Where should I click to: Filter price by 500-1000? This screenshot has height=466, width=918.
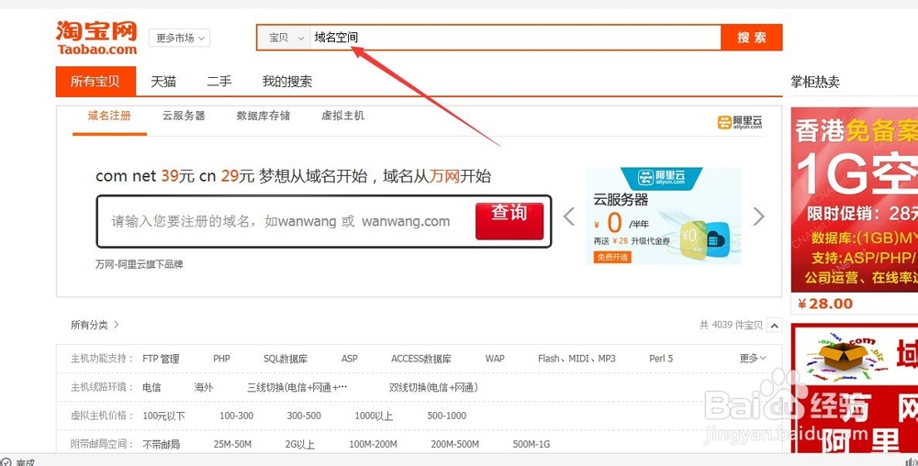(447, 416)
